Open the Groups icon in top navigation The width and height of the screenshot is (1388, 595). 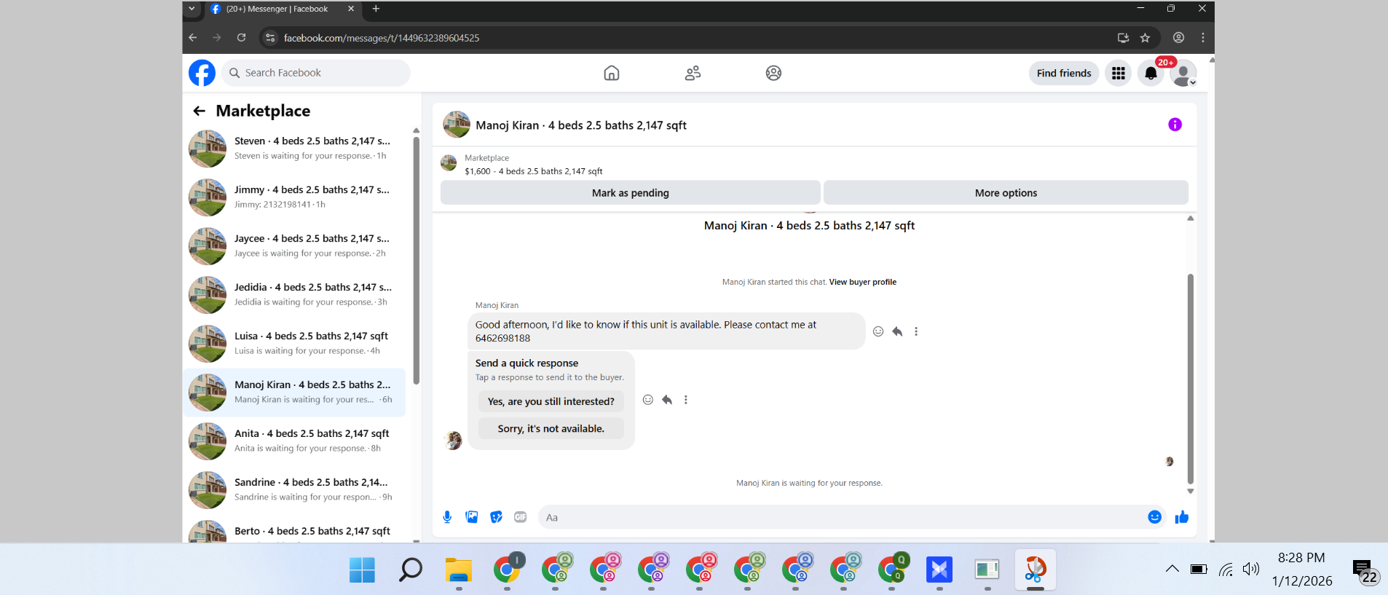click(x=773, y=73)
